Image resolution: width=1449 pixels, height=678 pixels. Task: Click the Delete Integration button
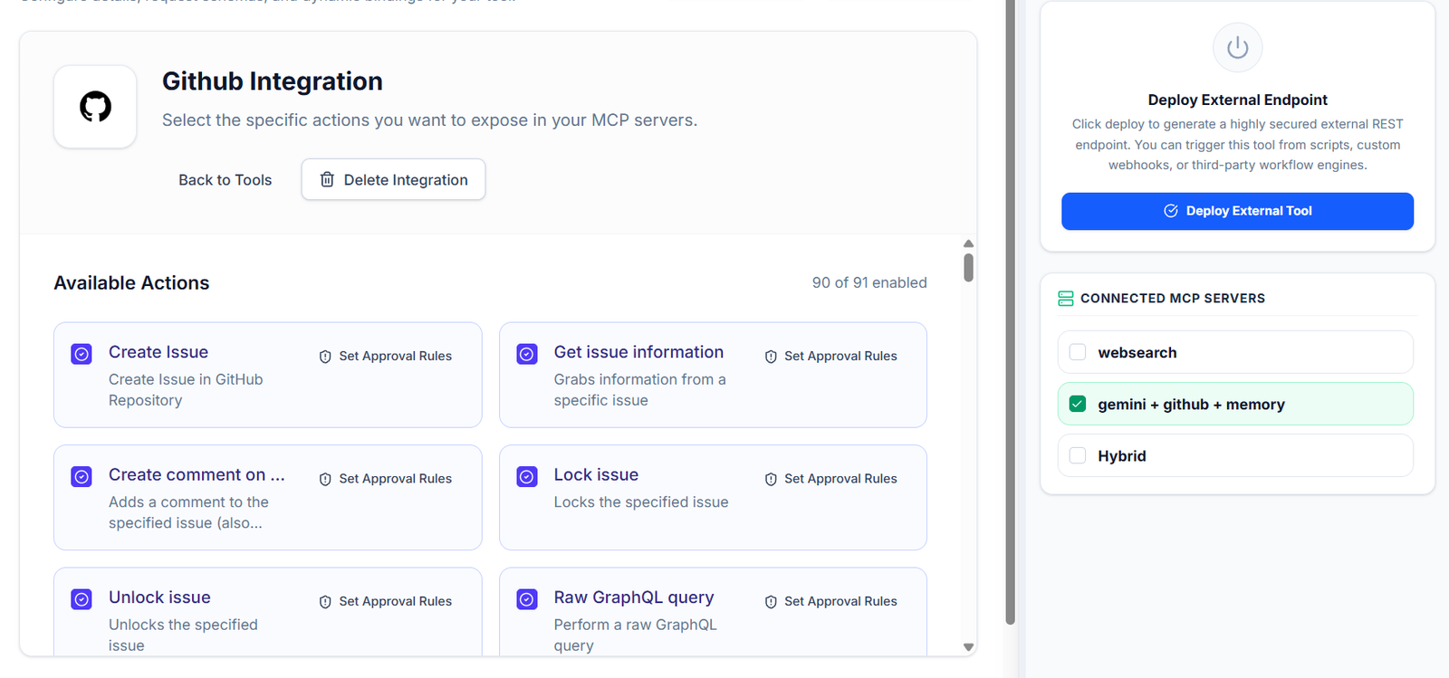pos(393,179)
